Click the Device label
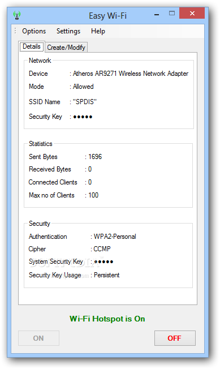This screenshot has width=220, height=369. pos(38,74)
